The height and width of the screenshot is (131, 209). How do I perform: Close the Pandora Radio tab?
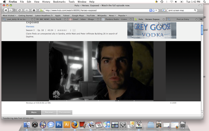[x=131, y=19]
